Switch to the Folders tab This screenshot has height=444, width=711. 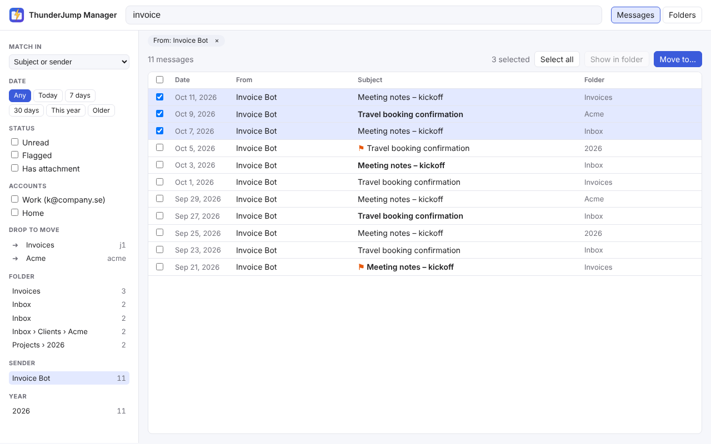pyautogui.click(x=682, y=15)
